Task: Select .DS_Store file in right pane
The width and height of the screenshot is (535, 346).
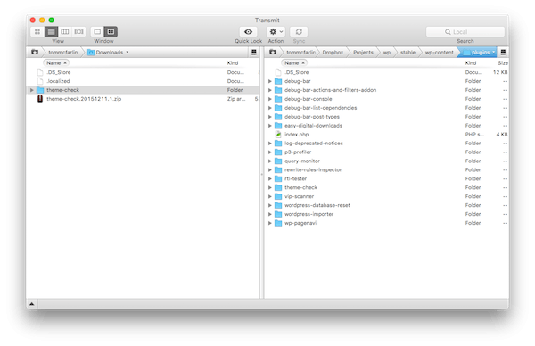Action: point(297,72)
